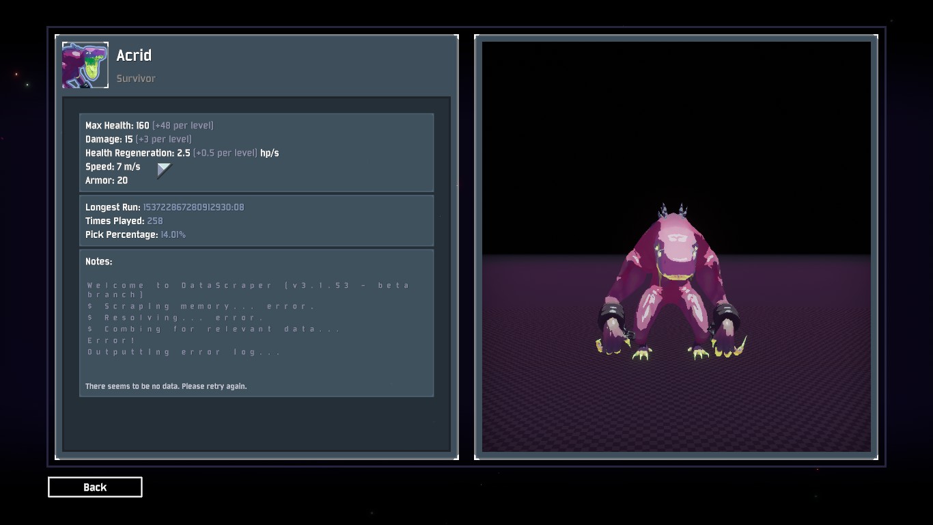Click the Pick Percentage: 14.01% line
Viewport: 933px width, 525px height.
coord(135,234)
